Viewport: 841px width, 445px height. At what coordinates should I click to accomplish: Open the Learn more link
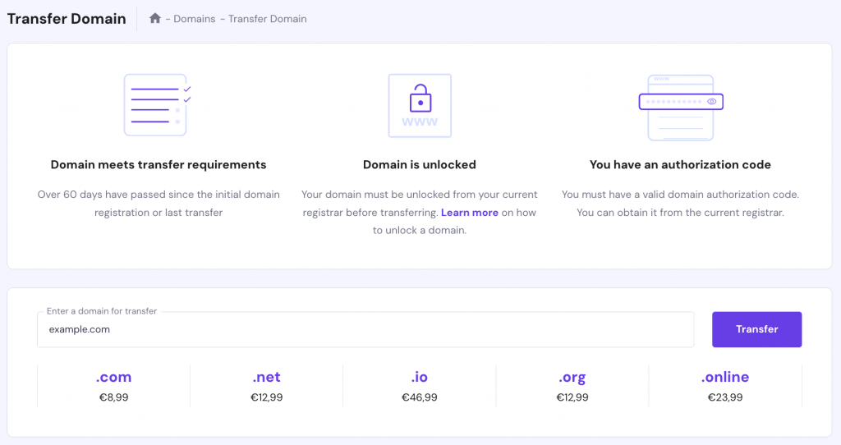coord(470,213)
